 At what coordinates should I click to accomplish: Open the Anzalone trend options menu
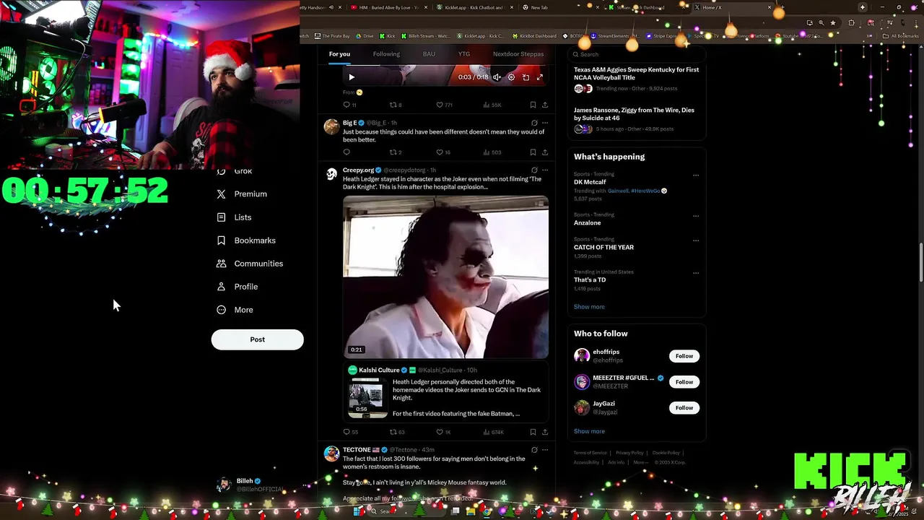[696, 215]
